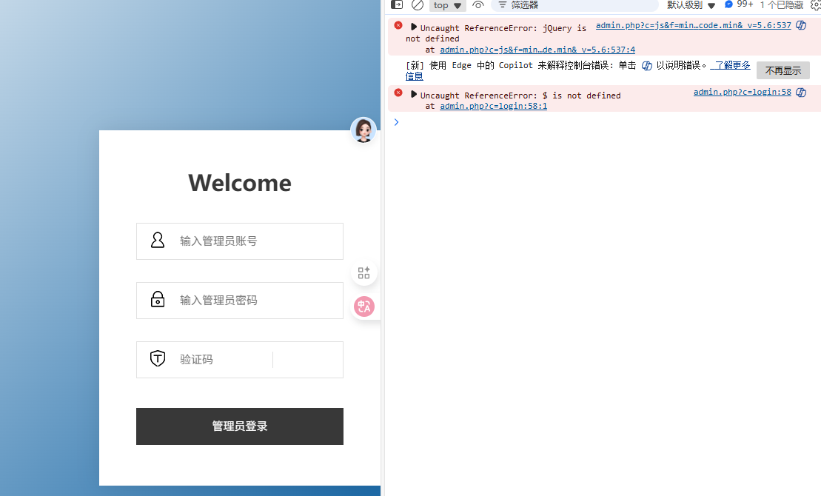
Task: Click the pink translate floating icon
Action: point(363,306)
